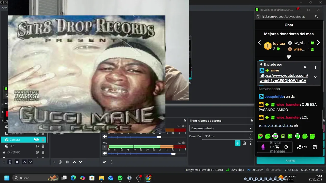Screen dimensions: 326x183
Task: Move selected scene down
Action: tap(80, 162)
